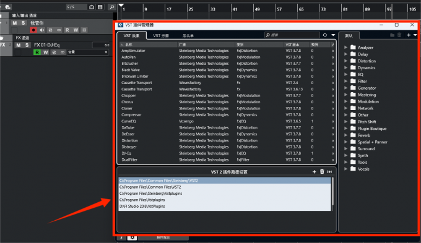The height and width of the screenshot is (243, 421).
Task: Select the Synth folder icon
Action: coord(353,155)
